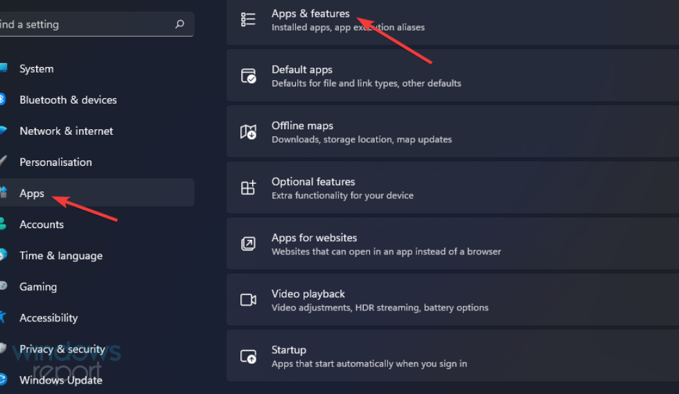Viewport: 679px width, 394px height.
Task: Open Network & internet settings
Action: (66, 131)
